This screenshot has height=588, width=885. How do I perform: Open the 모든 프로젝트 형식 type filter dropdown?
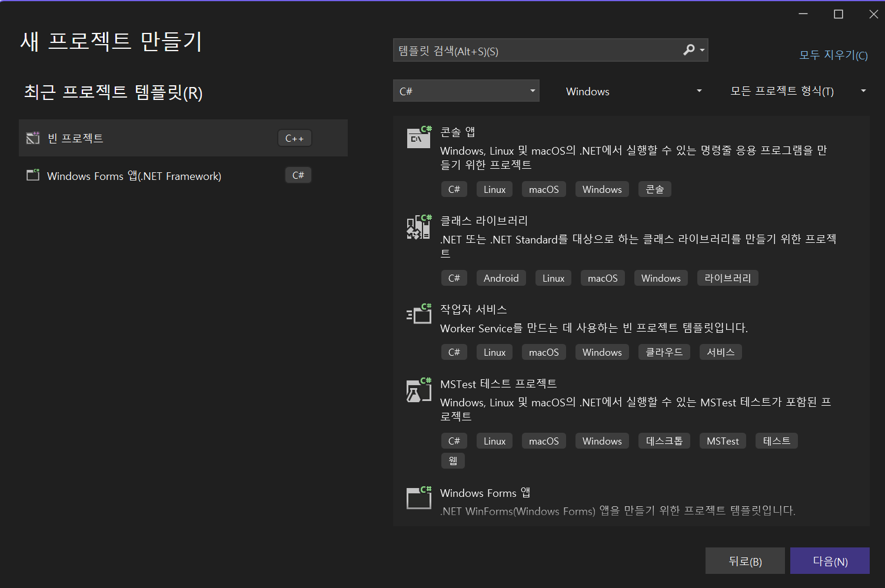(x=798, y=91)
